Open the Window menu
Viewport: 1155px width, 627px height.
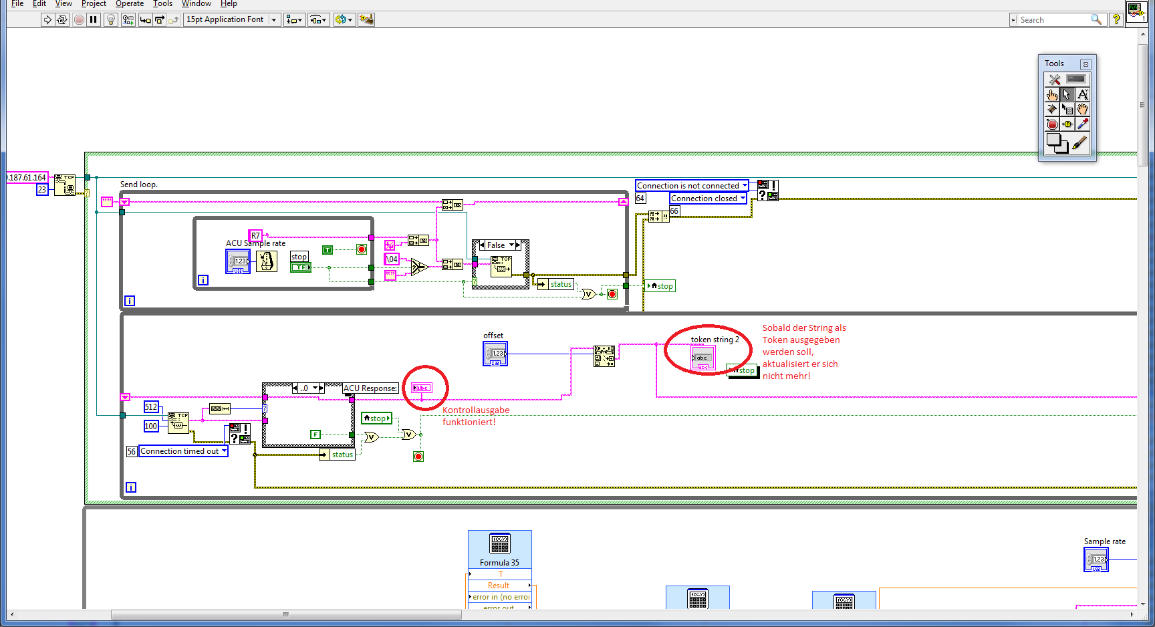(x=197, y=4)
